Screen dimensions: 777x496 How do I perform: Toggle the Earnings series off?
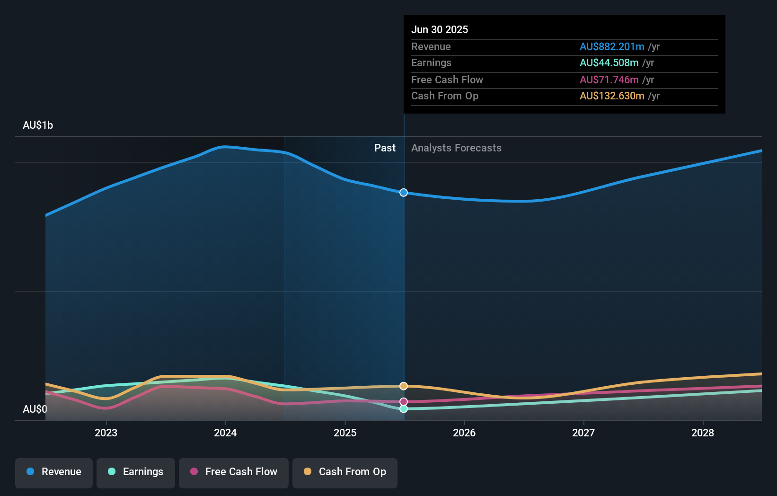(x=136, y=472)
